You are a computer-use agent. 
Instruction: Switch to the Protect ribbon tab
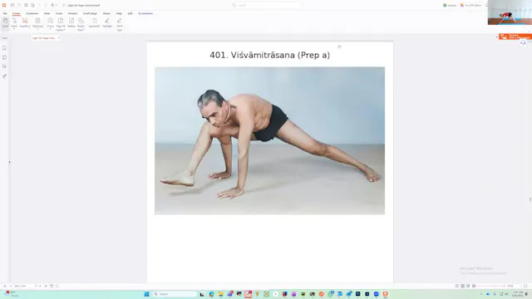[72, 13]
